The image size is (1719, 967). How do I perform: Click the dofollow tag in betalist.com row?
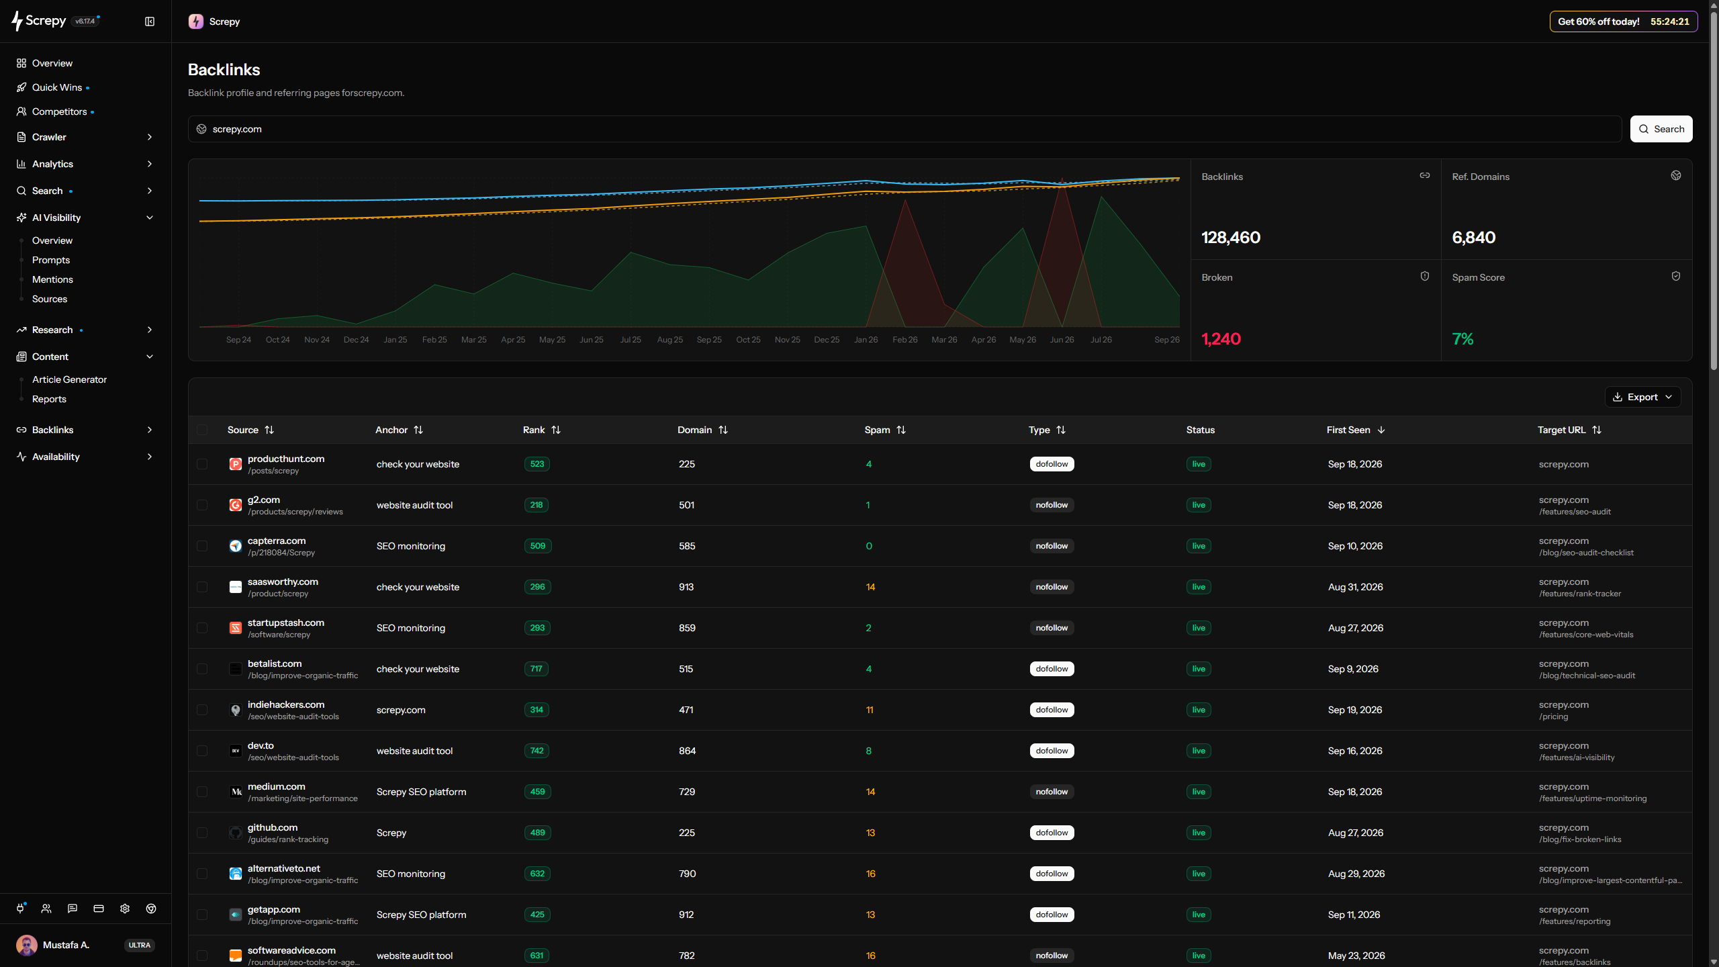[1052, 669]
